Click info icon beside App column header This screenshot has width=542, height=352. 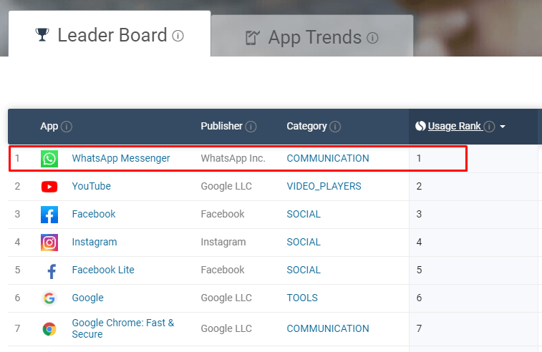[67, 127]
